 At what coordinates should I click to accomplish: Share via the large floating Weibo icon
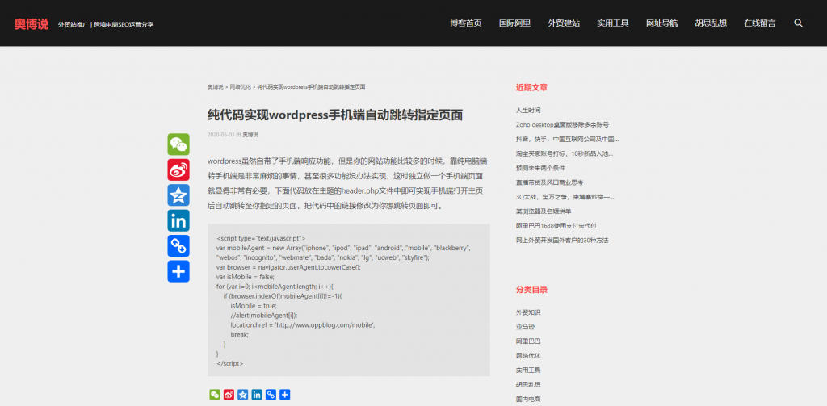(178, 170)
